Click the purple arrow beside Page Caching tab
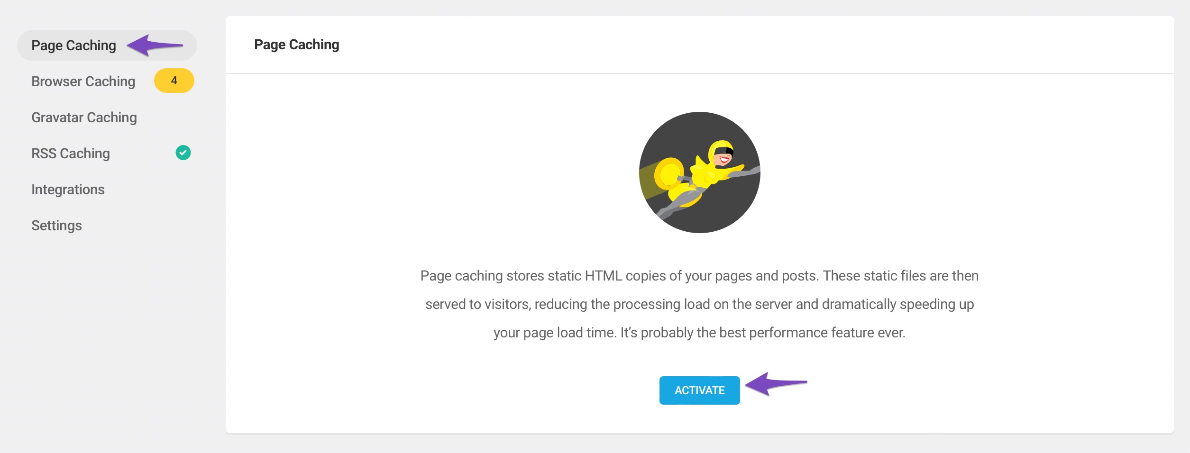Screen dimensions: 1190x453 155,45
